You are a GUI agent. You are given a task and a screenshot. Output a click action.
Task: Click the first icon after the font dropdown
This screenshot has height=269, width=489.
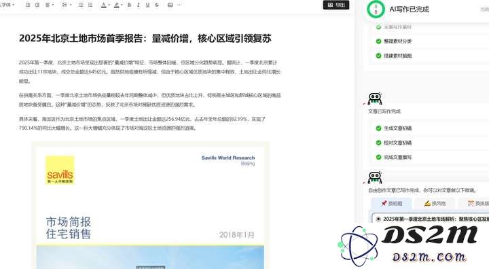[x=28, y=5]
